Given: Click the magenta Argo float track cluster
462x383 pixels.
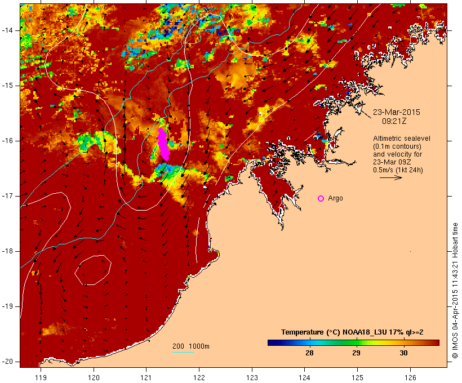Looking at the screenshot, I should [163, 144].
